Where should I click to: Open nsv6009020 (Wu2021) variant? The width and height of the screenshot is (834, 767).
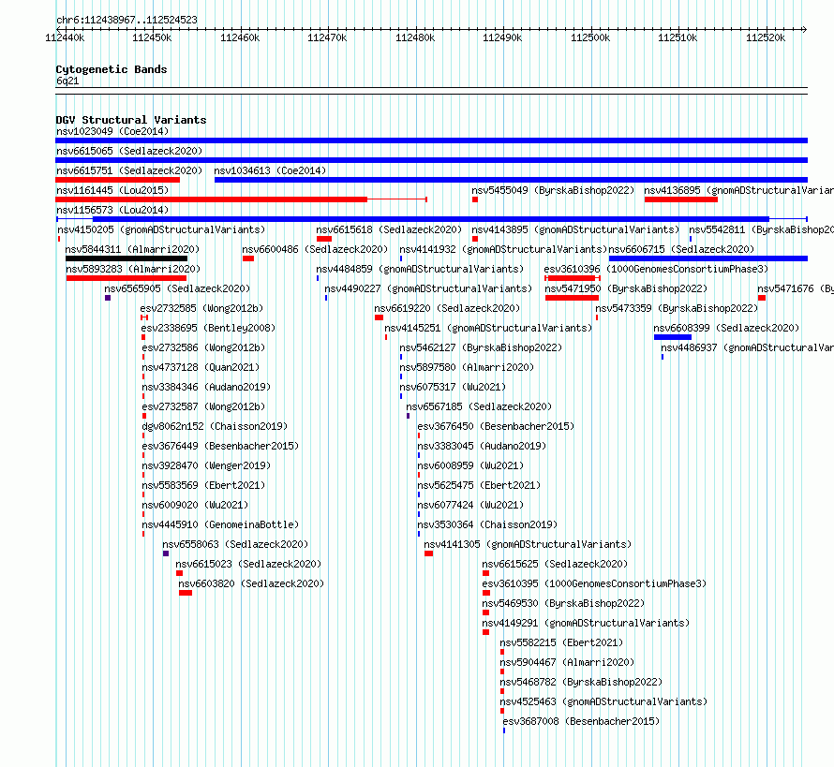click(x=195, y=505)
